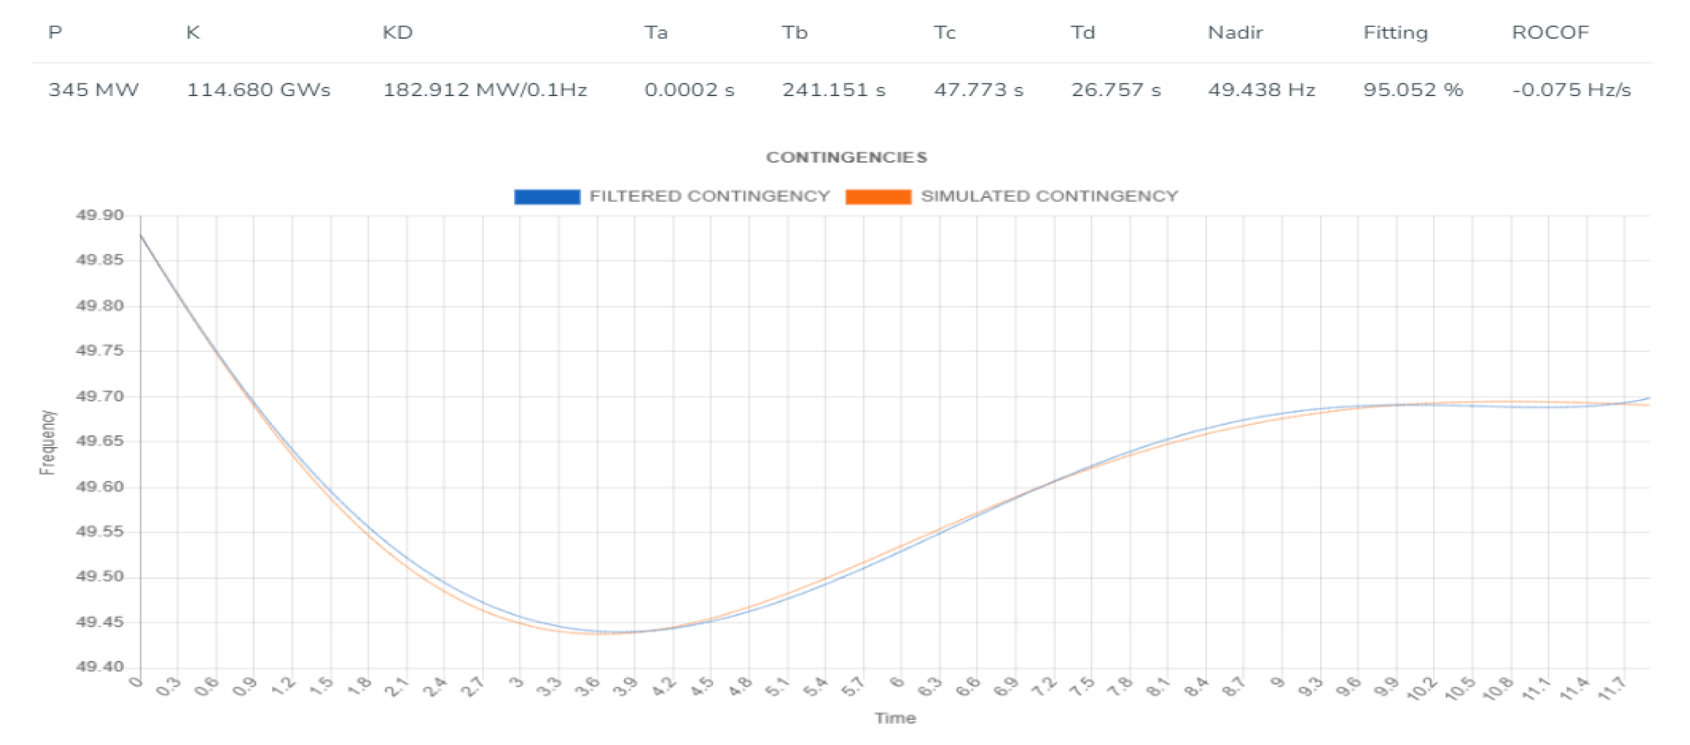1690x745 pixels.
Task: Click the K column header
Action: [193, 32]
